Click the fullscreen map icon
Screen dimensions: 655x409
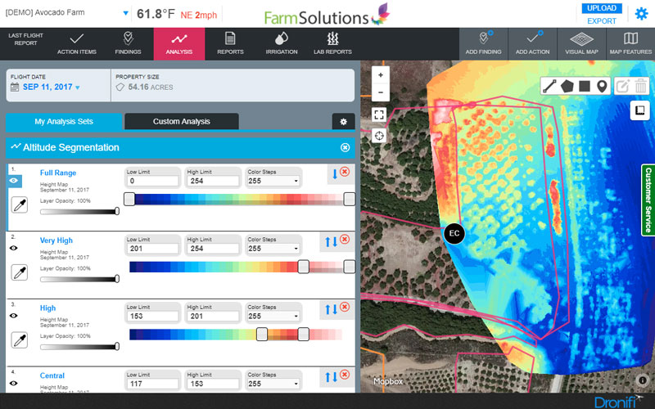[379, 115]
